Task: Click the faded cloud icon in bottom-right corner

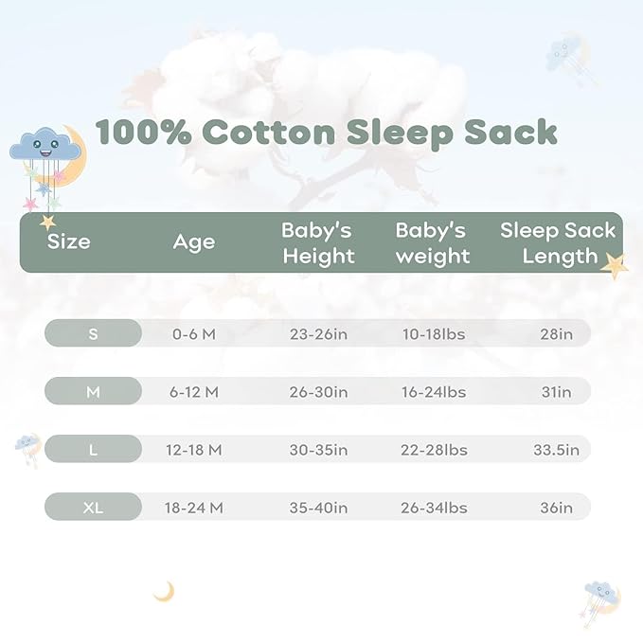Action: click(x=601, y=598)
